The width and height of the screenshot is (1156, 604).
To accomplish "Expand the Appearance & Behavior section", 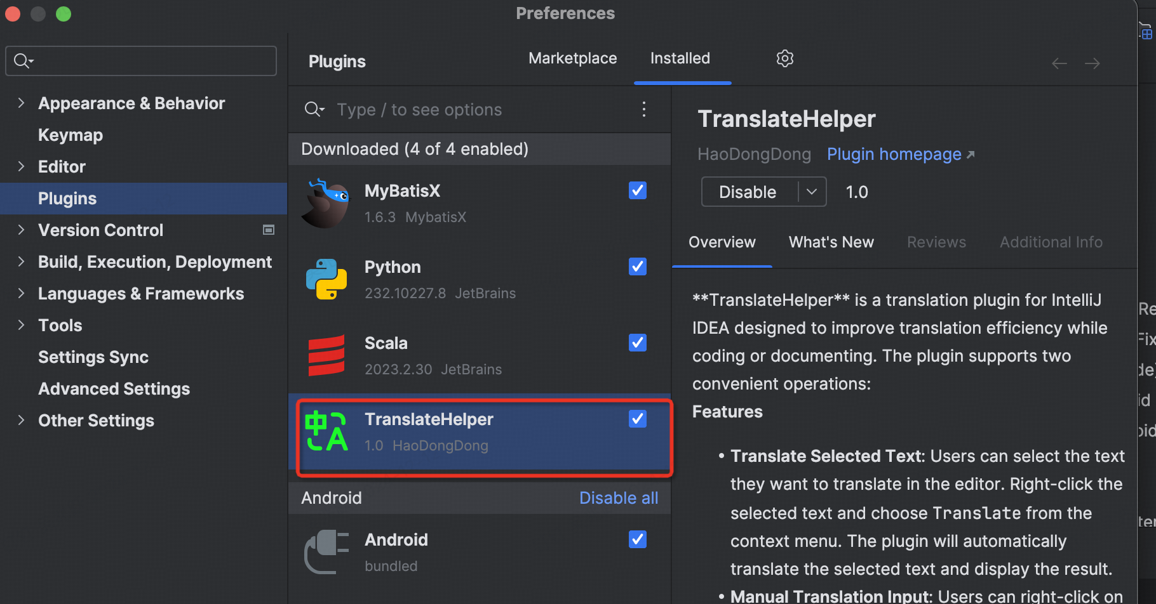I will click(22, 103).
